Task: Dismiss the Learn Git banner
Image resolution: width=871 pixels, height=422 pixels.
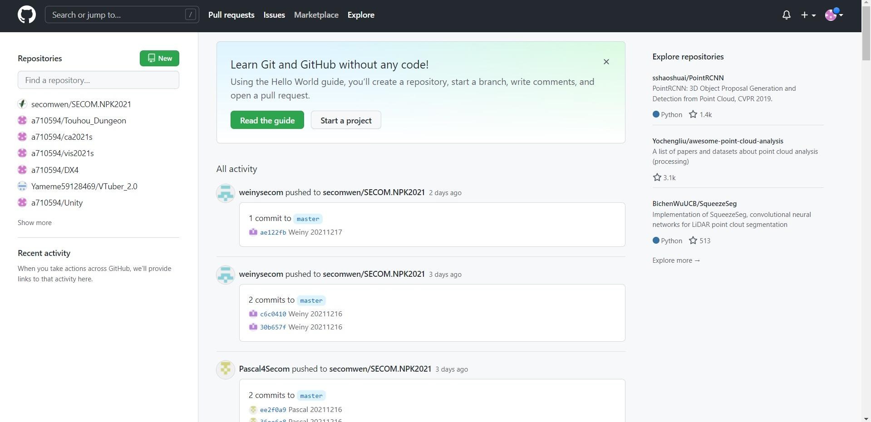Action: pos(606,62)
